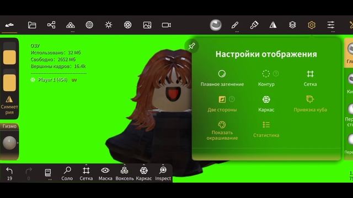Open the Camera menu

click(167, 25)
